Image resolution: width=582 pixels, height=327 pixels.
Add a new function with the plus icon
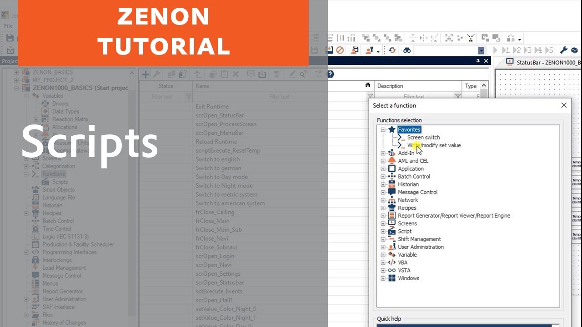[x=145, y=74]
